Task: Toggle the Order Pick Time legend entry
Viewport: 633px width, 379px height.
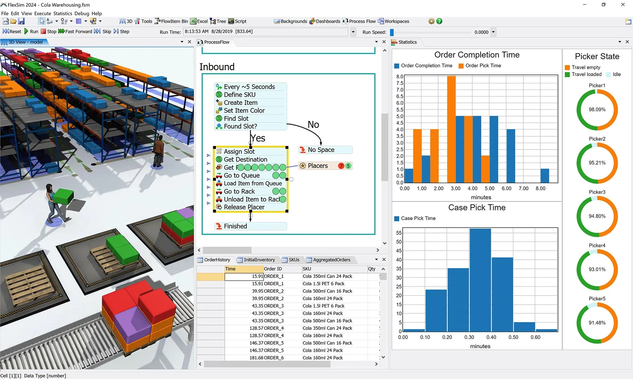Action: [480, 66]
